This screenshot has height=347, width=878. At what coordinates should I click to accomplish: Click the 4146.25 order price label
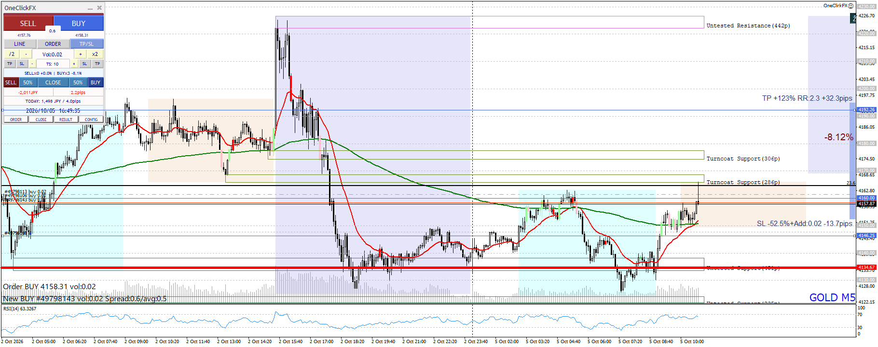(866, 236)
